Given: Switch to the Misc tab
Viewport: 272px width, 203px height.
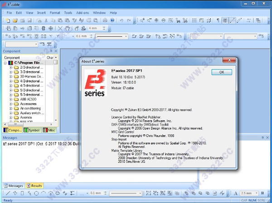Looking at the screenshot, I should (49, 130).
